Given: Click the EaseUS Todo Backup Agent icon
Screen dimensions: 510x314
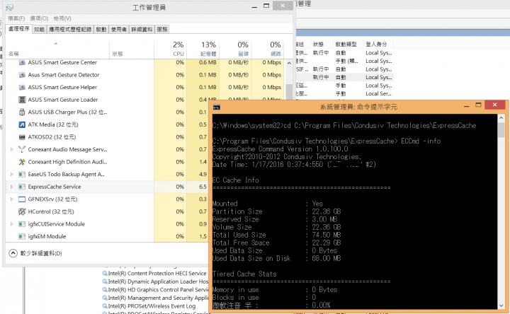Looking at the screenshot, I should coord(22,175).
